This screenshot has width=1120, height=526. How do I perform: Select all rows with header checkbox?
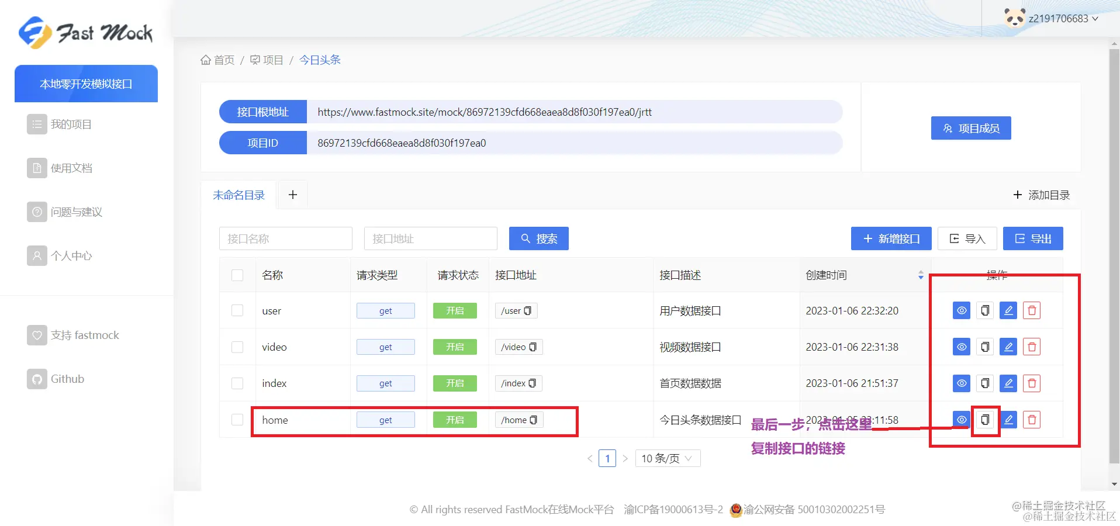click(237, 275)
